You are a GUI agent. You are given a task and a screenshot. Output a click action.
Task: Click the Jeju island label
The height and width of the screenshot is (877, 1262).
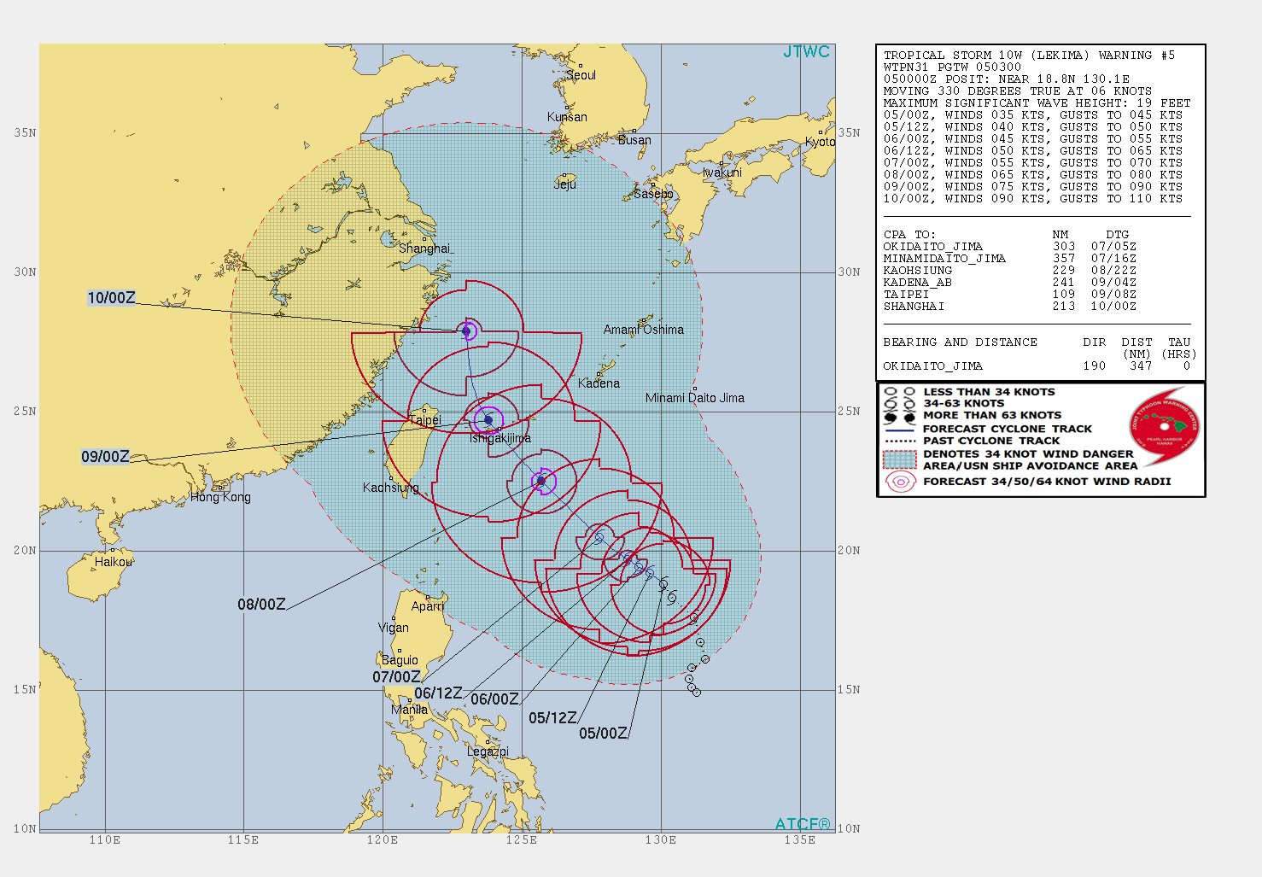click(565, 184)
